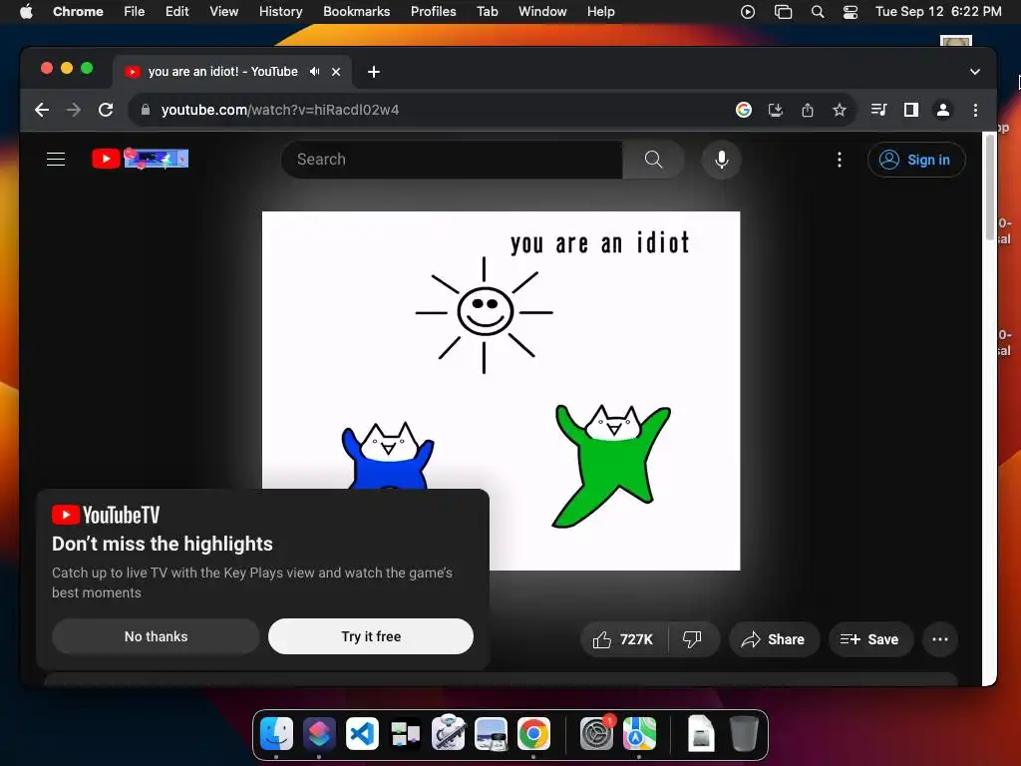The height and width of the screenshot is (766, 1021).
Task: Open Finder from the Dock
Action: tap(276, 734)
